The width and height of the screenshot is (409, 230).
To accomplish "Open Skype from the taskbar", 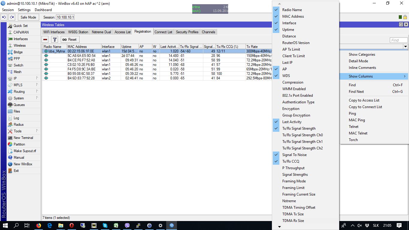I will point(105,226).
